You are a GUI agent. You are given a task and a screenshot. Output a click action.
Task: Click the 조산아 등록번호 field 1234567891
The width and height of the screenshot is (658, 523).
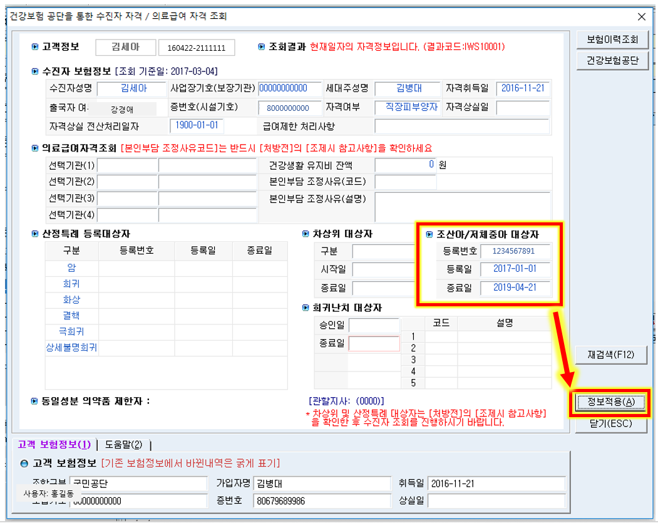point(516,251)
